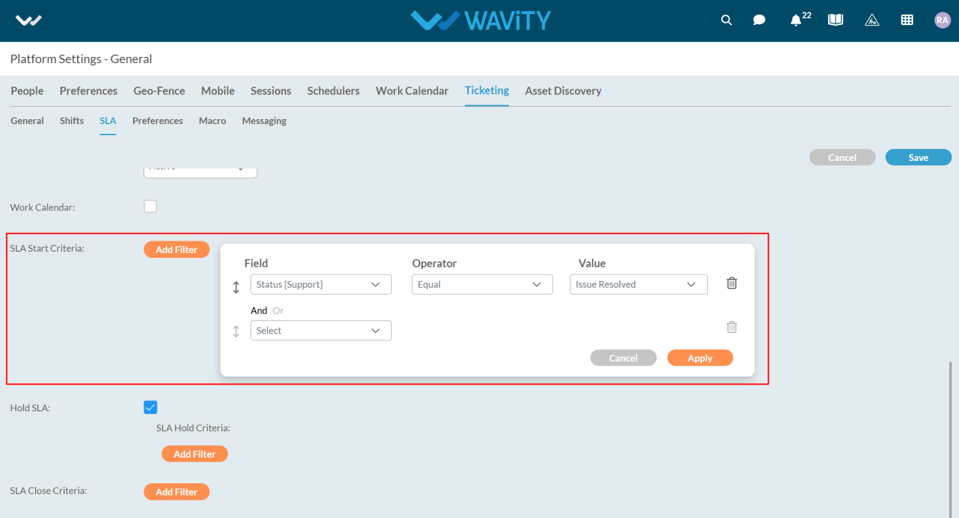Cancel the filter popup
Viewport: 959px width, 518px height.
coord(623,358)
